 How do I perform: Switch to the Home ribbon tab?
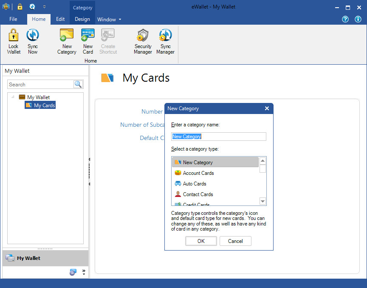(x=39, y=19)
